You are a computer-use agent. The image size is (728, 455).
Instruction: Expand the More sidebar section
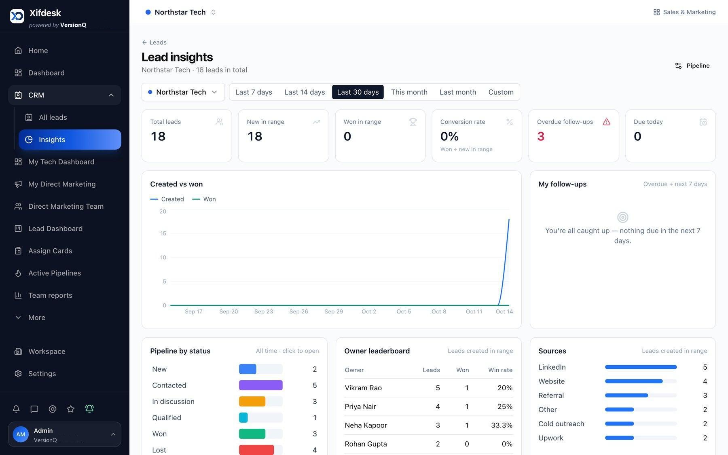(x=65, y=317)
